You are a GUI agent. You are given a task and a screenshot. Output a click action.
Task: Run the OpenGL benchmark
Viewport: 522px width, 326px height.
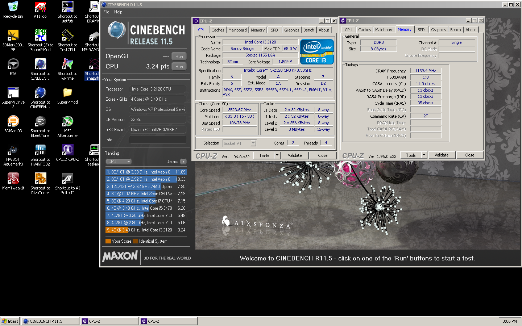179,57
